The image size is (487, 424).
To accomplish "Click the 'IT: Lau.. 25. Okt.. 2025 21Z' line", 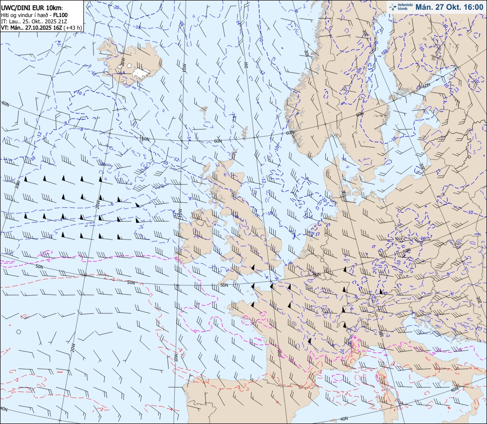I will [34, 21].
